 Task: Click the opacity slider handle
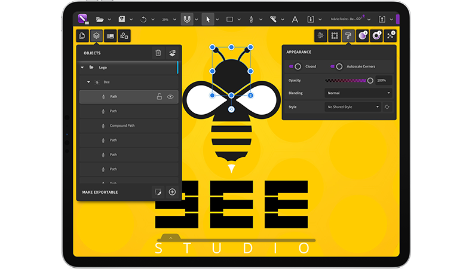[370, 81]
